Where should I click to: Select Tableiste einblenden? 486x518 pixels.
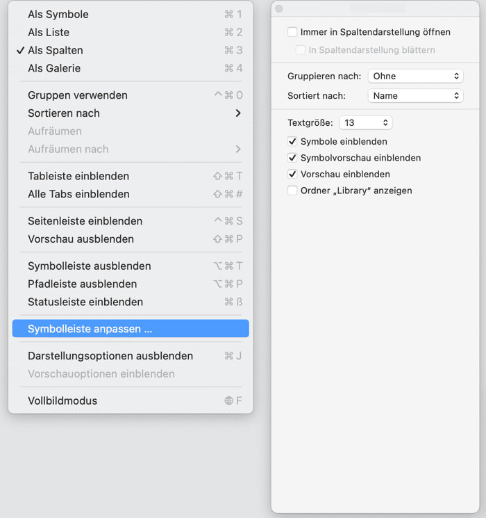coord(78,176)
